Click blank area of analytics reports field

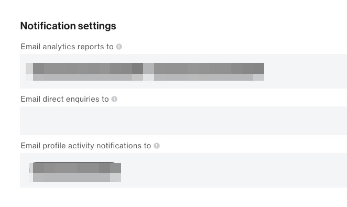click(x=306, y=71)
